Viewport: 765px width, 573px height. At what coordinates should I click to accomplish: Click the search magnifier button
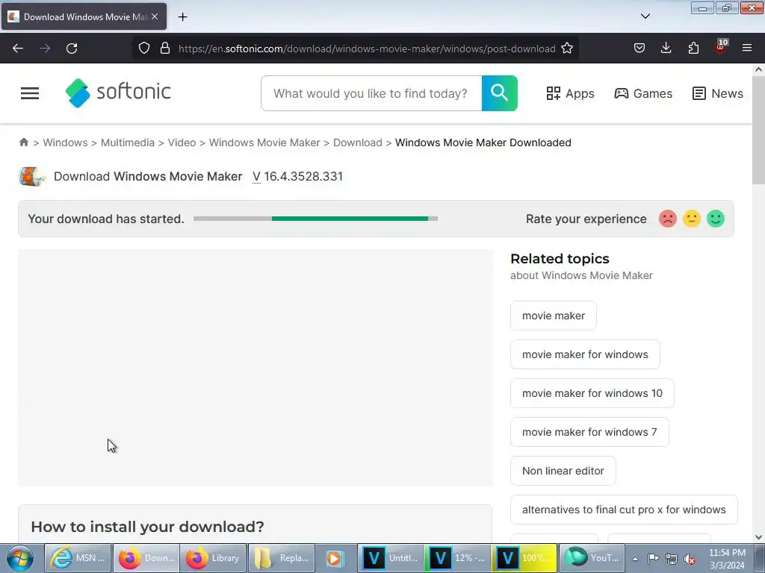click(x=500, y=93)
